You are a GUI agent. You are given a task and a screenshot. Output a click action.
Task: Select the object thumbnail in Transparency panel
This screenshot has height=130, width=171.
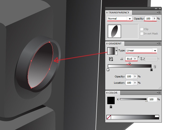pos(114,31)
